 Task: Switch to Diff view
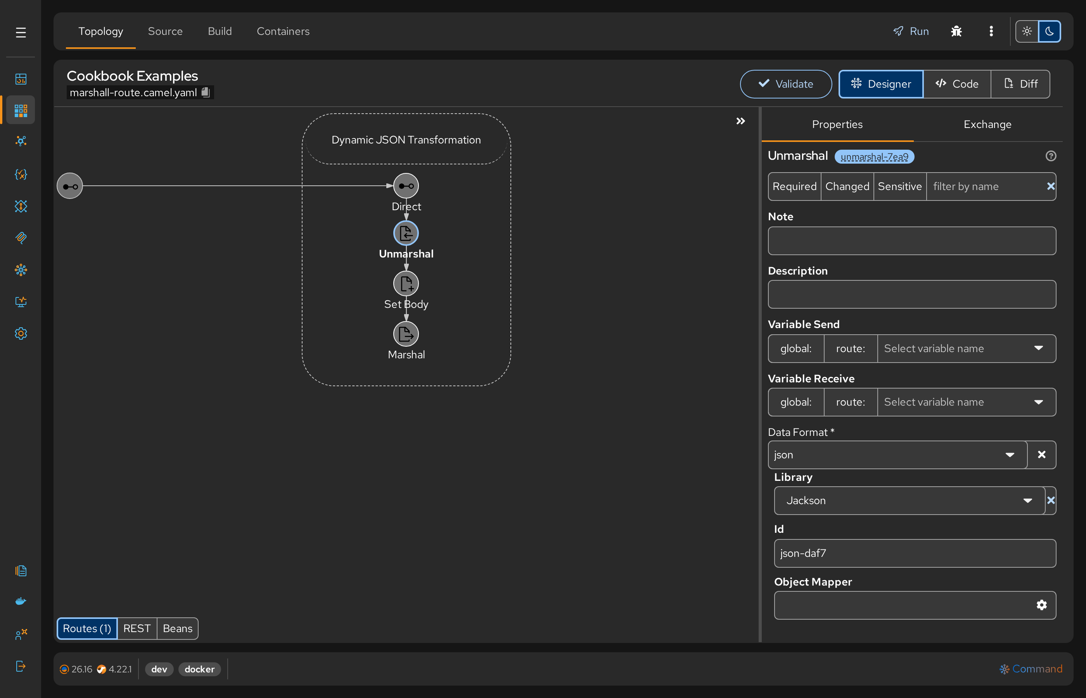pyautogui.click(x=1020, y=84)
